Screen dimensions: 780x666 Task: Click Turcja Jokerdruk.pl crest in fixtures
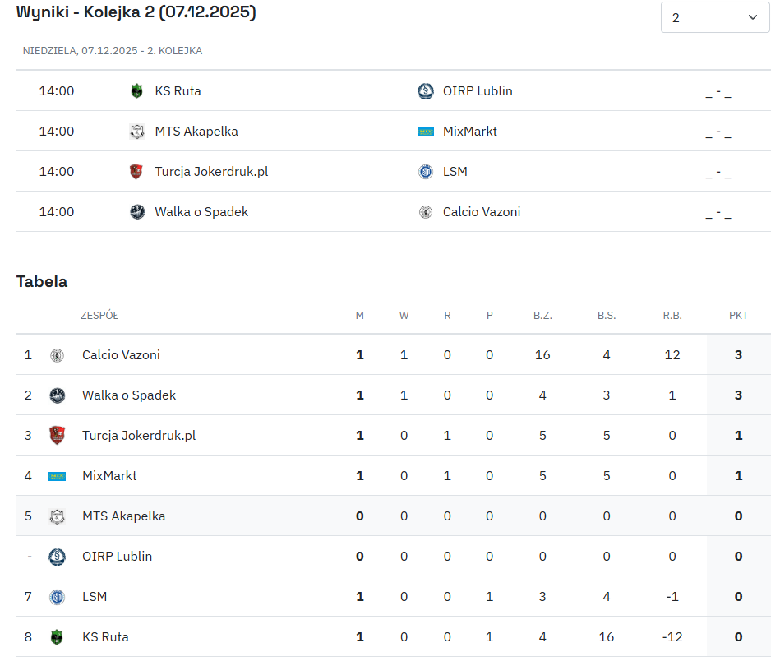(137, 172)
